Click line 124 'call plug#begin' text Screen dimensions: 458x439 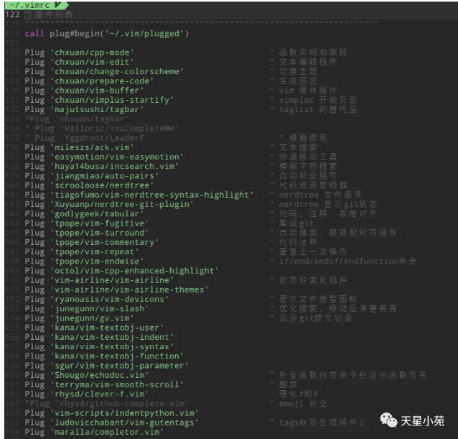point(107,34)
